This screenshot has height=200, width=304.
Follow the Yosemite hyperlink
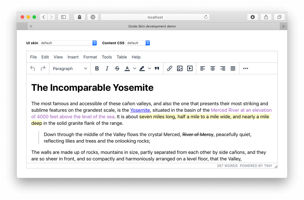tap(140, 110)
